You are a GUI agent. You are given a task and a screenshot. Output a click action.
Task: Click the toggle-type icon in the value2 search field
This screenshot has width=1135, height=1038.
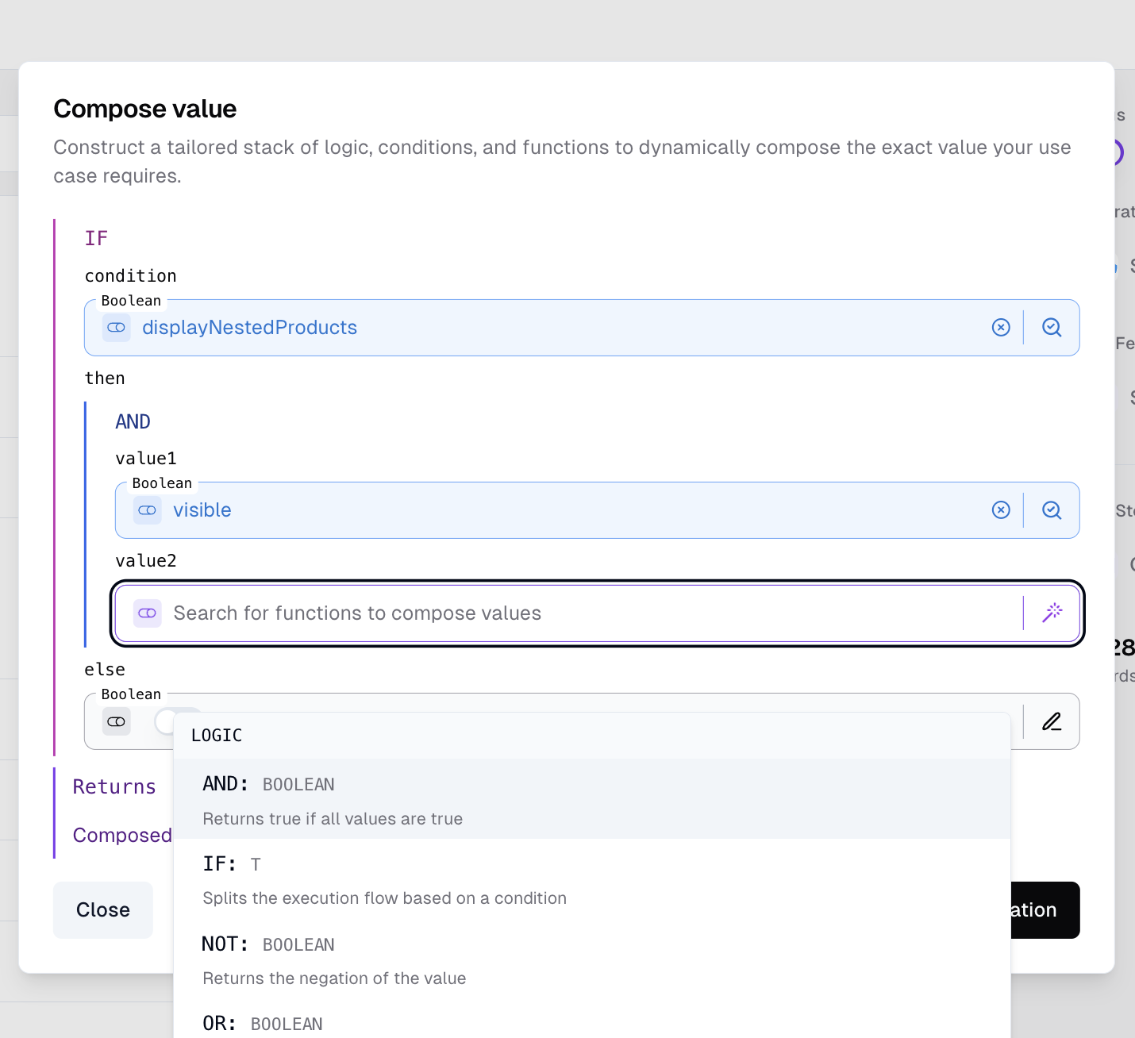(148, 613)
